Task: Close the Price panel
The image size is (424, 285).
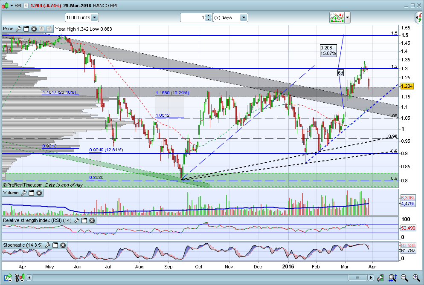Action: point(34,29)
